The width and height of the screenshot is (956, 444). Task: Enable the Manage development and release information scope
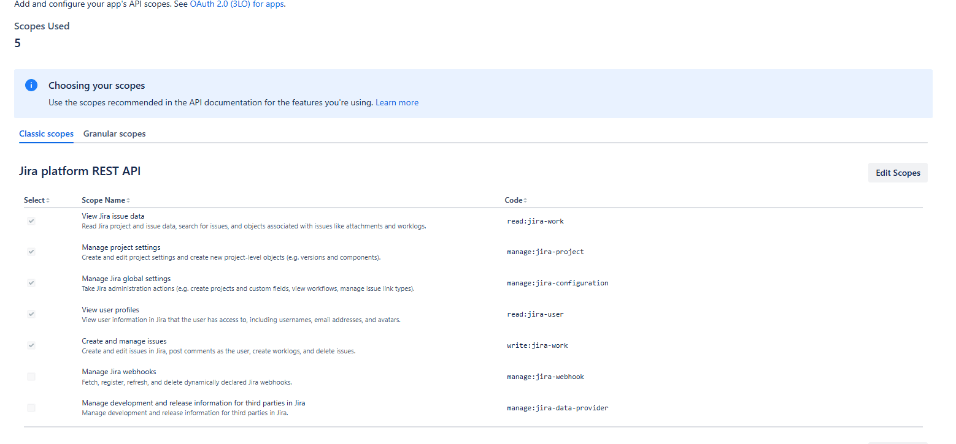[31, 407]
